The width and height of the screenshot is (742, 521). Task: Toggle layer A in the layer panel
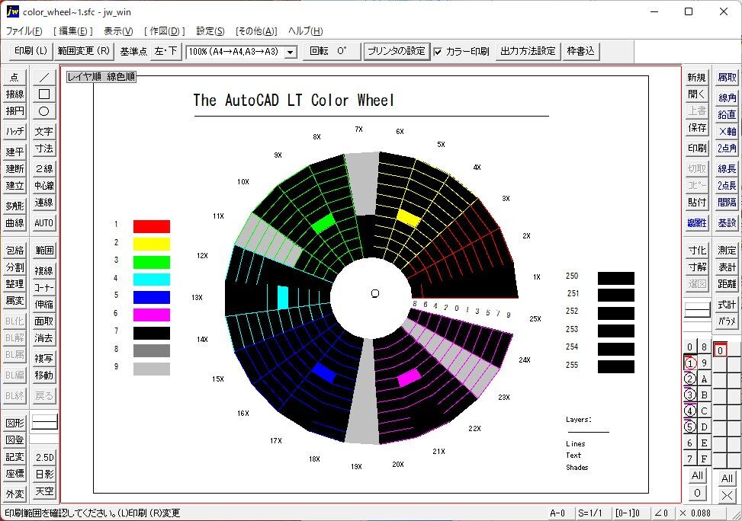tap(704, 379)
